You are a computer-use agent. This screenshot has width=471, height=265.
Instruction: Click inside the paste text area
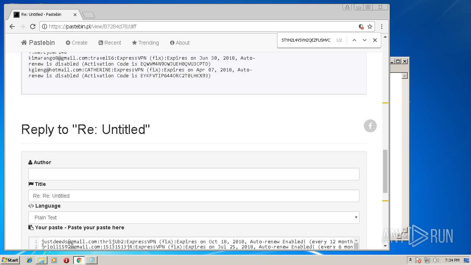coord(196,244)
